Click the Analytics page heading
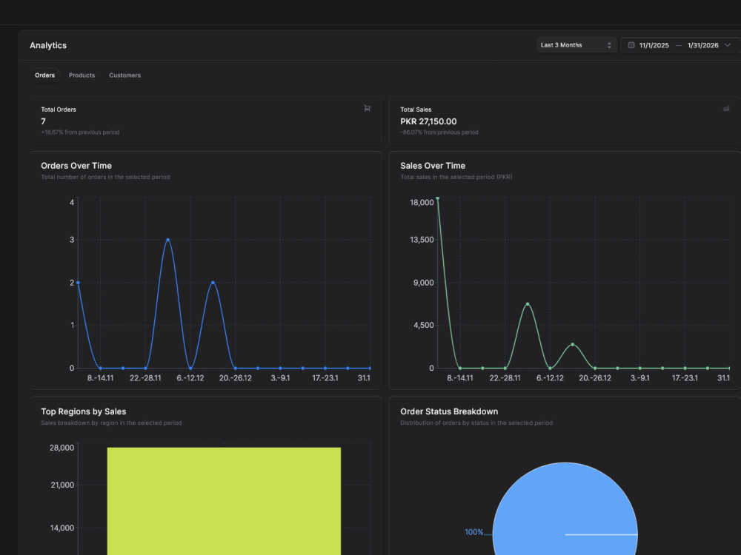 pyautogui.click(x=48, y=45)
